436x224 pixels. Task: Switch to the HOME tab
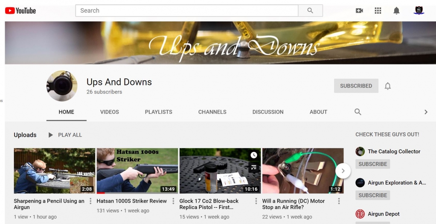[67, 112]
